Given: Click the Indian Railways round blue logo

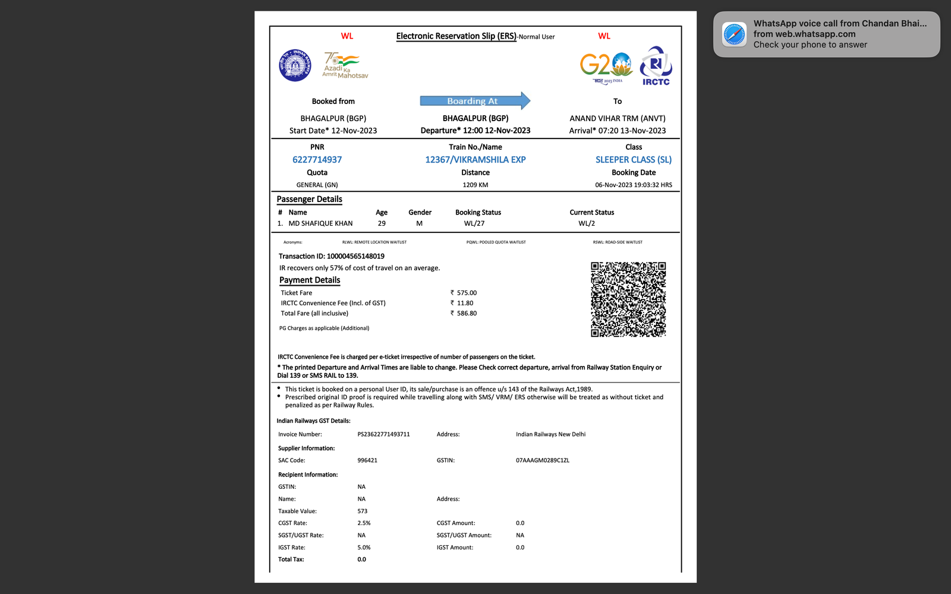Looking at the screenshot, I should point(295,65).
